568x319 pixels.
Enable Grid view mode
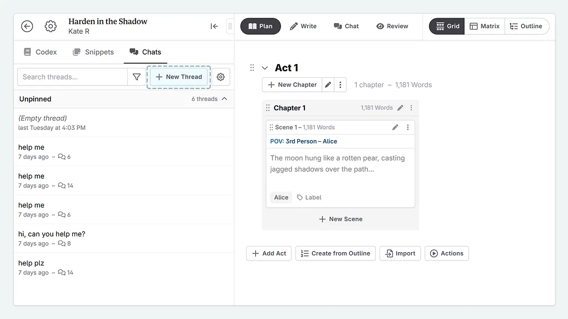(x=446, y=26)
